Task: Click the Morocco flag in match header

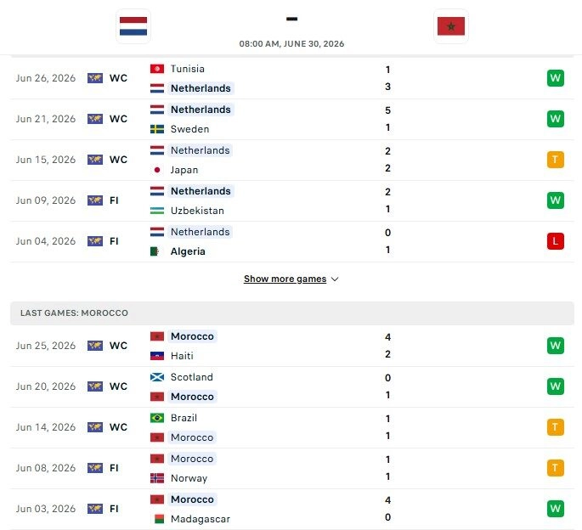Action: click(451, 26)
